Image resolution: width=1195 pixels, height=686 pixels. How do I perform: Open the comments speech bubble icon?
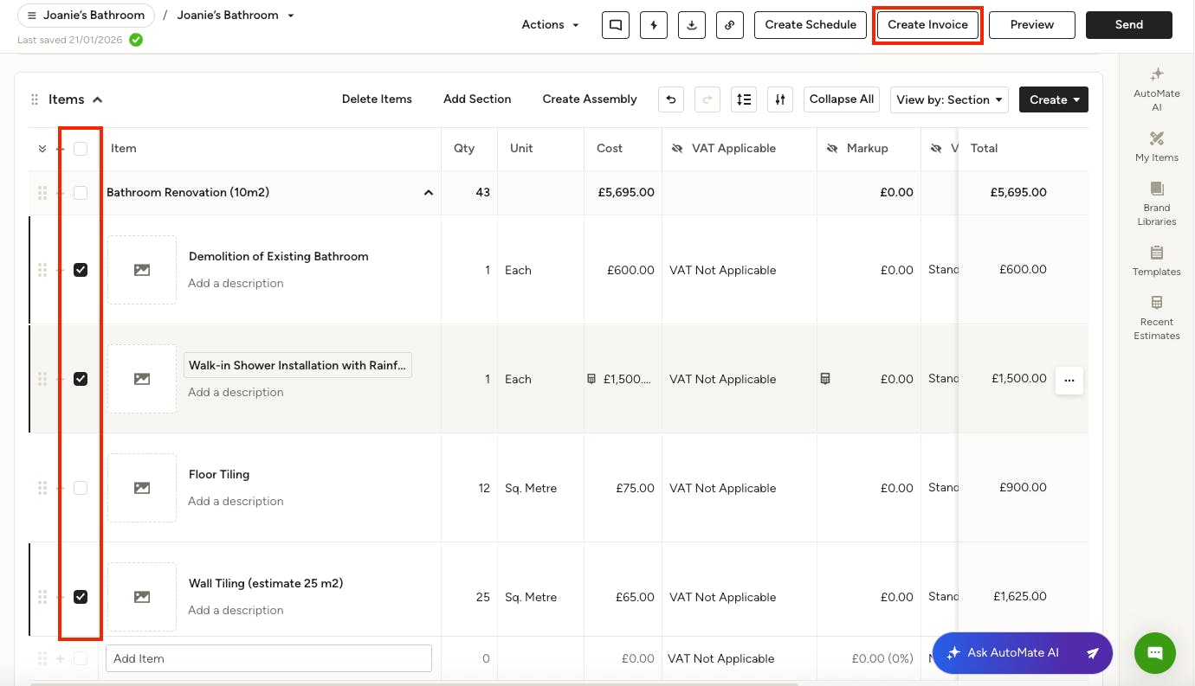click(x=616, y=25)
